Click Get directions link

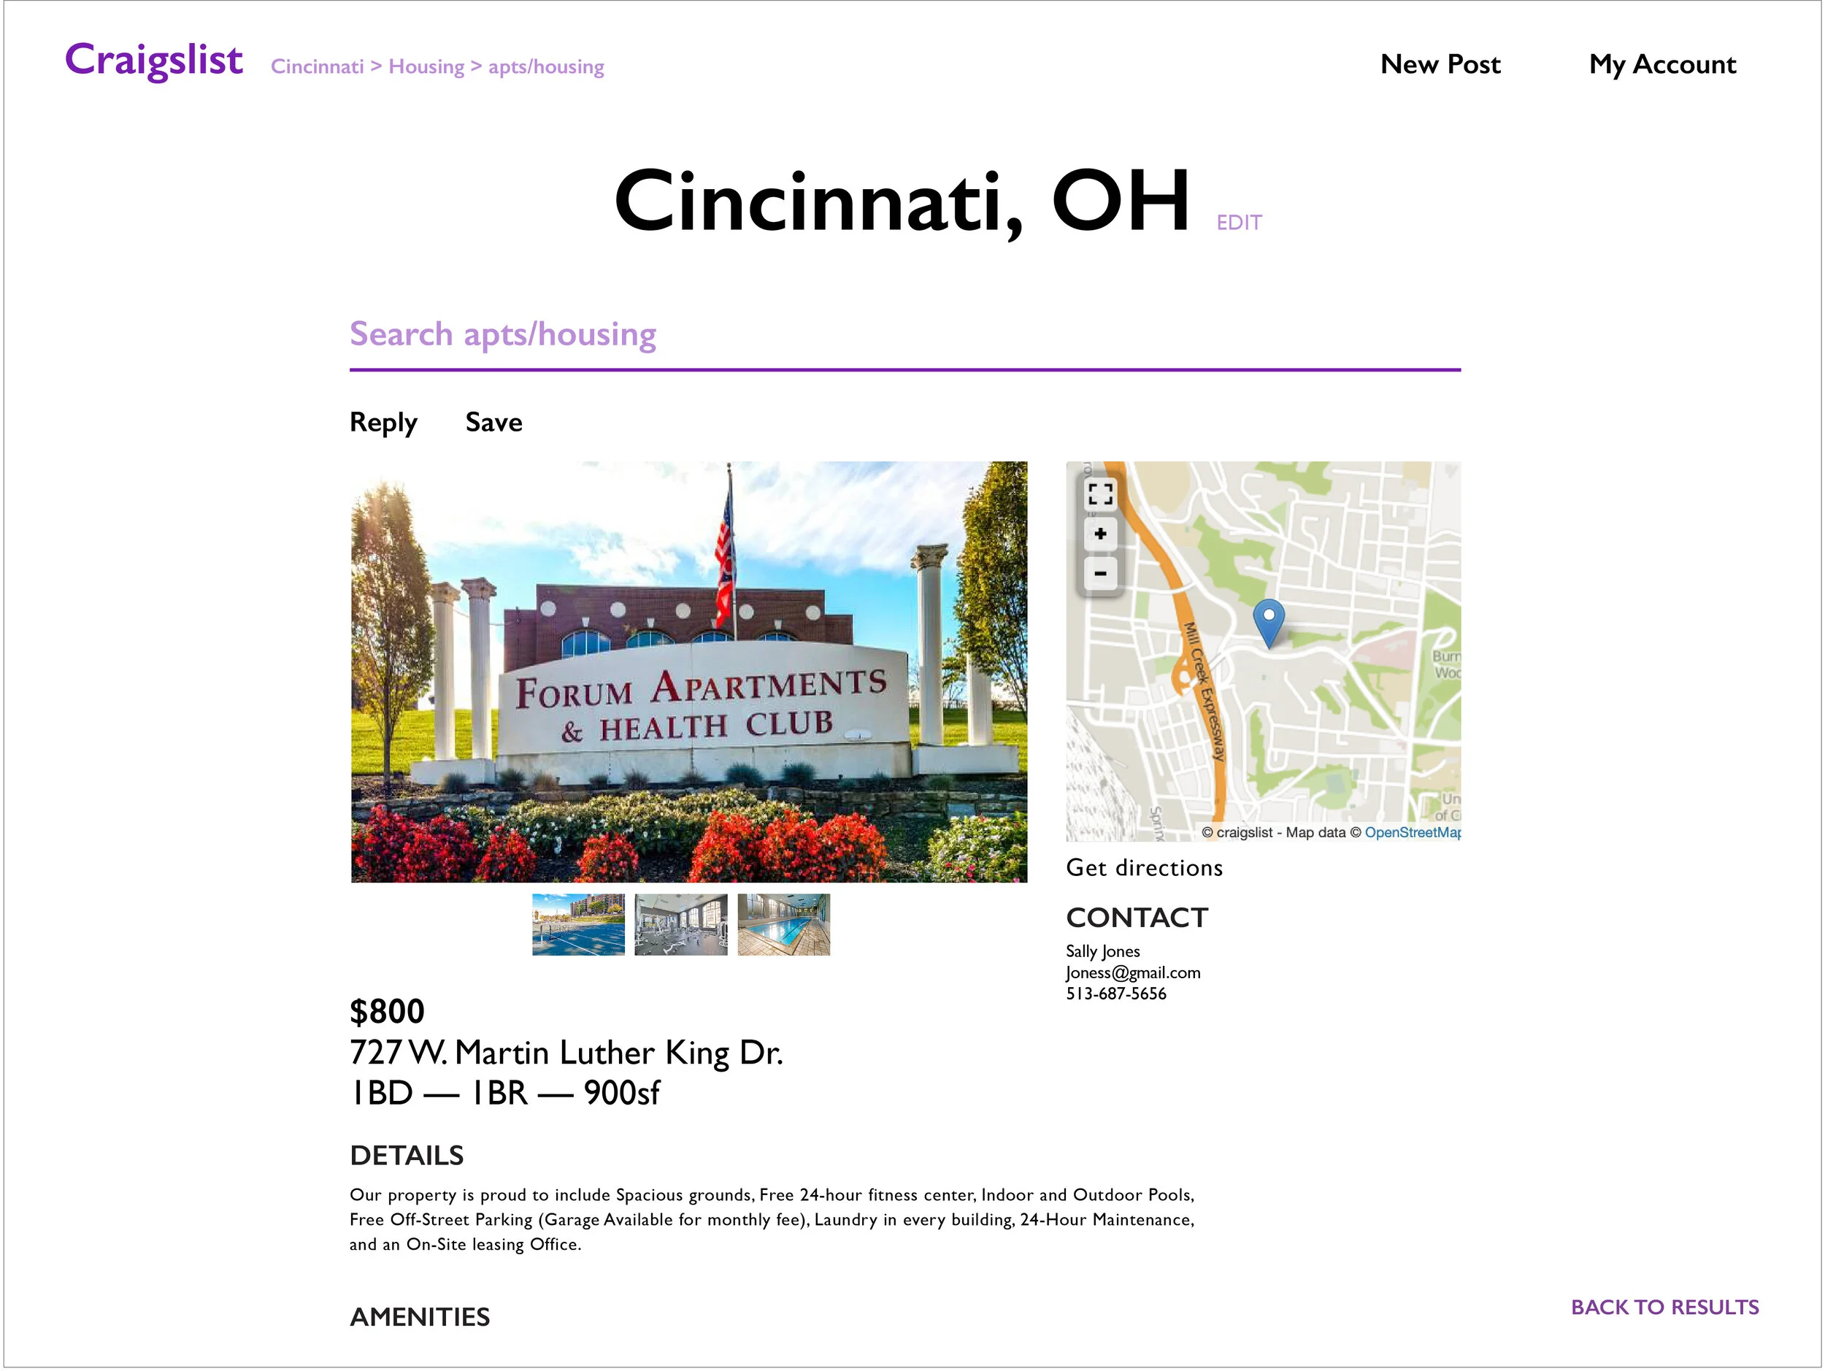1143,868
